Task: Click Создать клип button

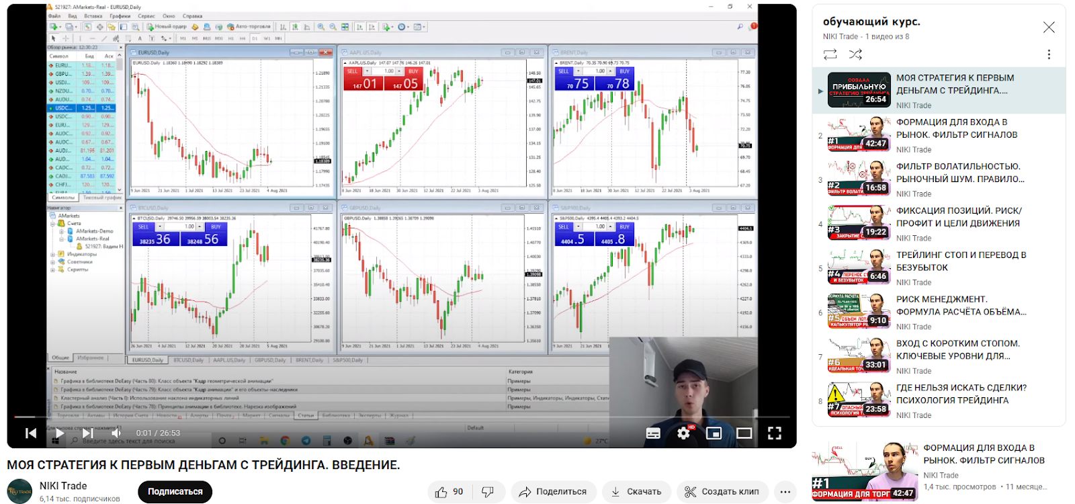Action: [x=722, y=492]
